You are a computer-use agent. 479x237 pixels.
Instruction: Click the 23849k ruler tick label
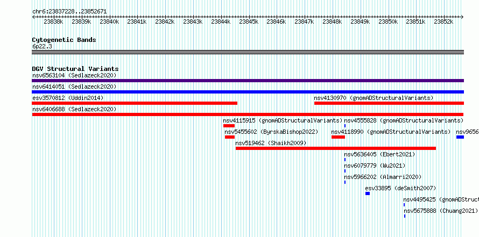pos(361,21)
